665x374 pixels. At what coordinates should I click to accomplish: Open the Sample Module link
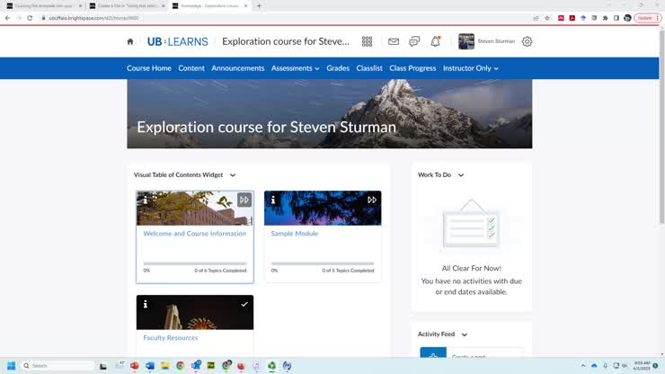pyautogui.click(x=295, y=234)
